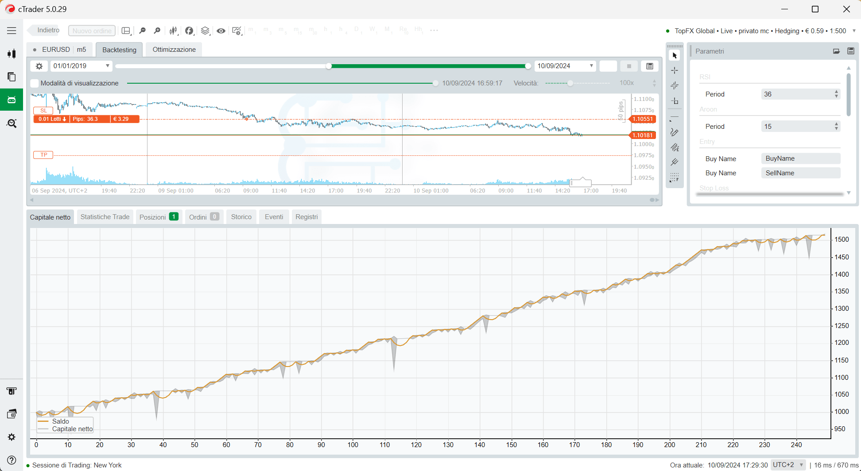Screen dimensions: 861x471
Task: Open the Capitale netto tab
Action: coord(50,217)
